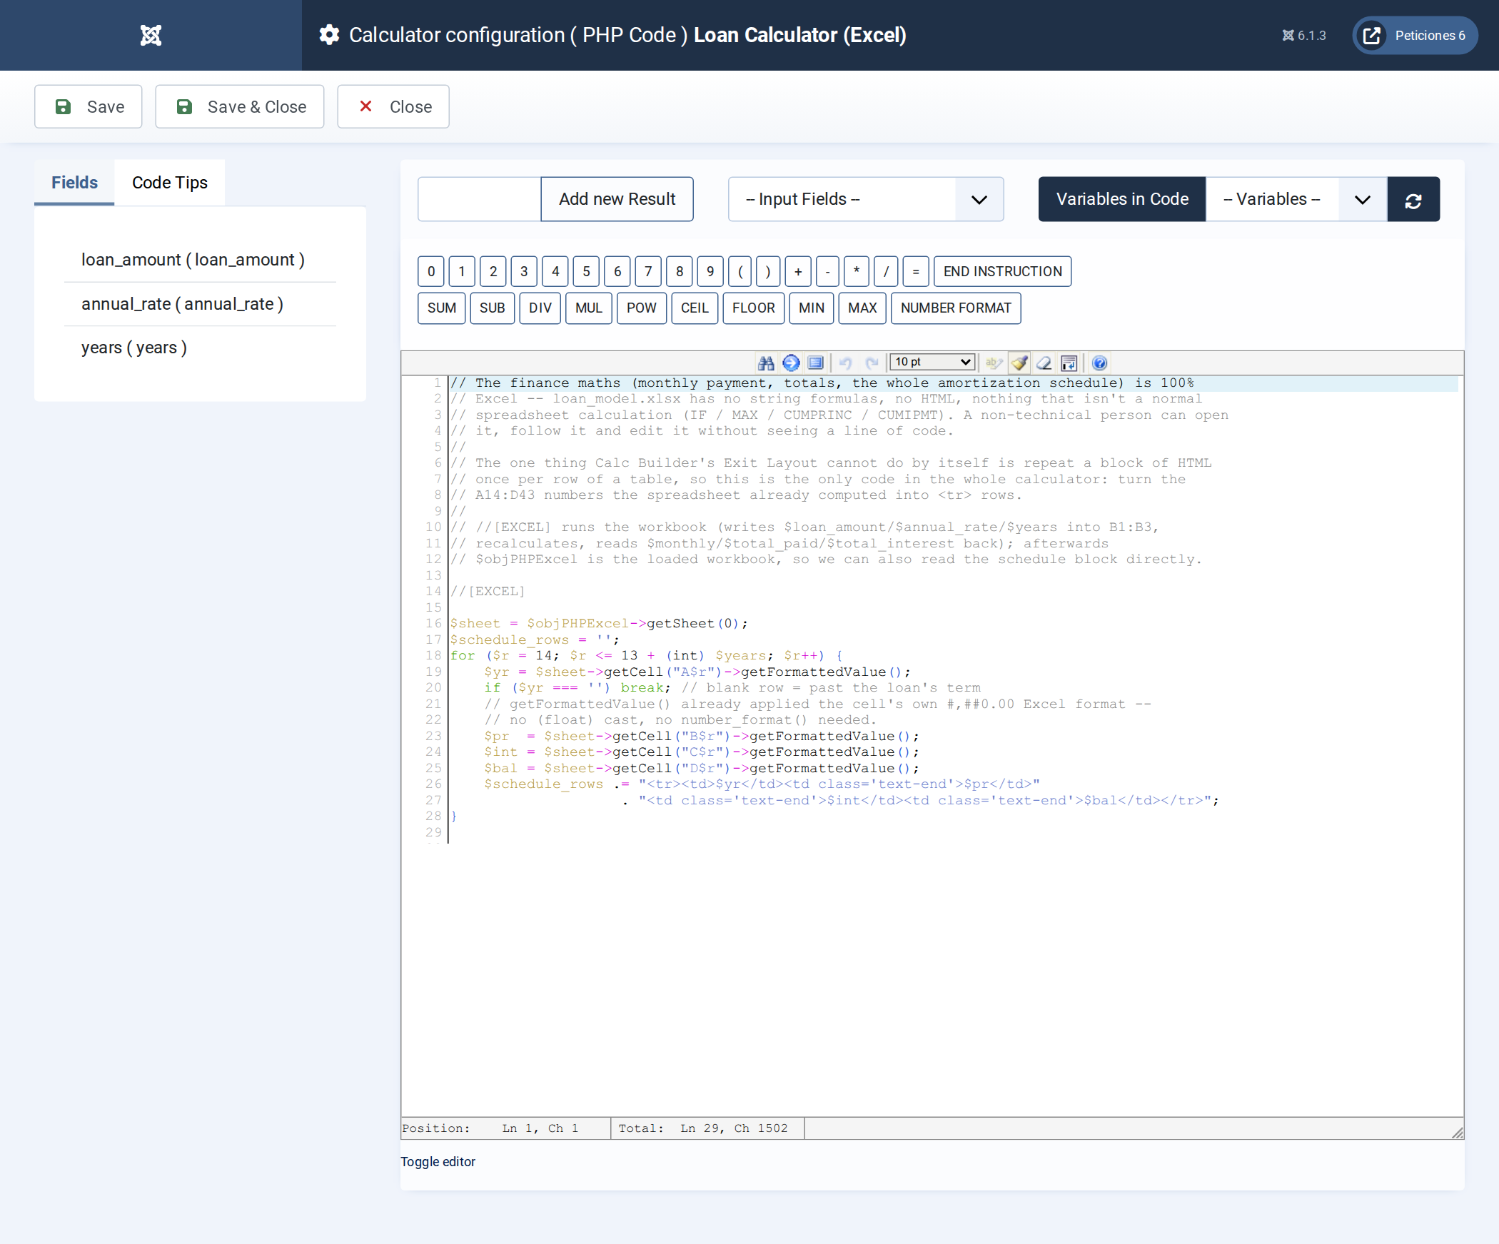
Task: Click the CEIL function button
Action: 695,308
